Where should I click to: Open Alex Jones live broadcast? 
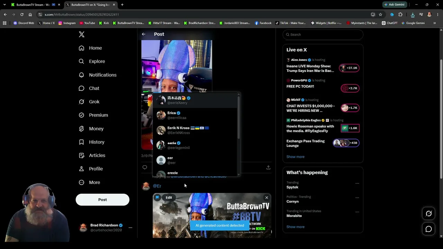(x=323, y=65)
